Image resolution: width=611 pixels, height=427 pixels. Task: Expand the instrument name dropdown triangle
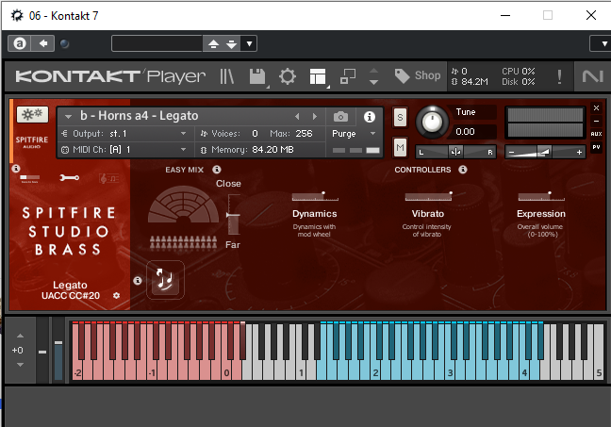click(68, 117)
